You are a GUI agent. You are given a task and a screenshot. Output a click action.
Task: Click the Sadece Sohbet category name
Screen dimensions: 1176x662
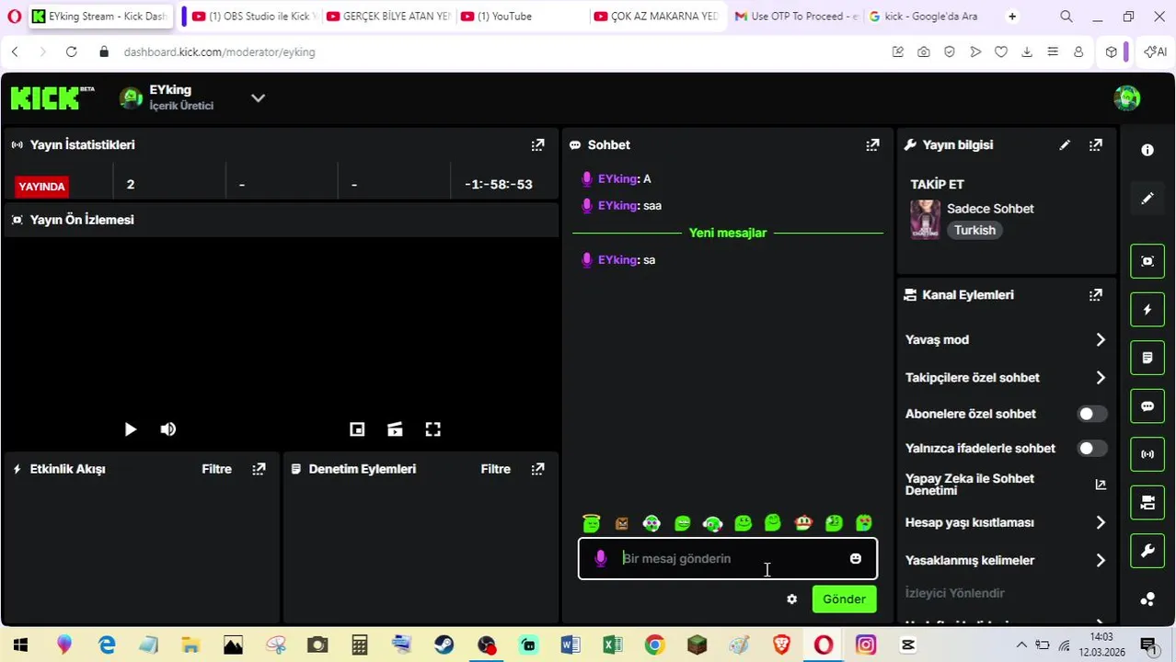pyautogui.click(x=990, y=209)
